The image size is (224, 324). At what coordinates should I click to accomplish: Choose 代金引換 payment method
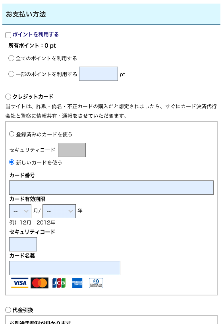(8, 310)
